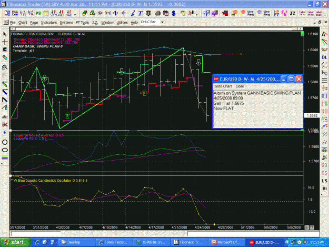Open the Indicators menu
329x247 pixels.
tap(49, 23)
